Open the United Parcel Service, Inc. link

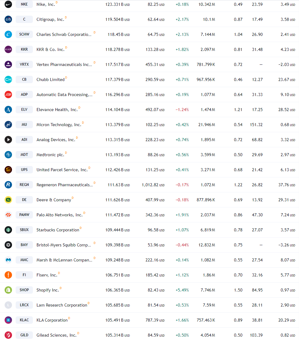[x=62, y=170]
